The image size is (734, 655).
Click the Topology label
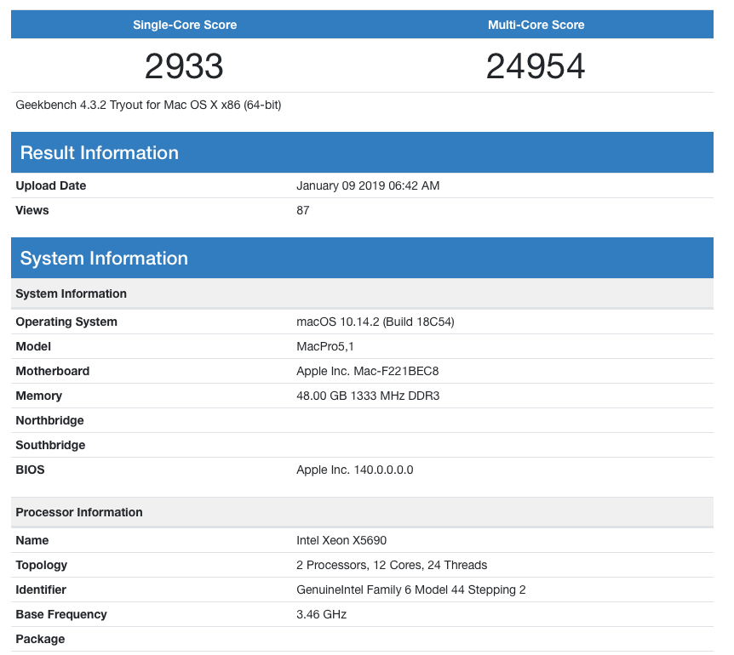click(41, 565)
